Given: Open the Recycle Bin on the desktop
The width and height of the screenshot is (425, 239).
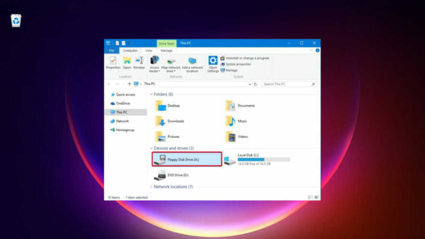Looking at the screenshot, I should coord(16,20).
